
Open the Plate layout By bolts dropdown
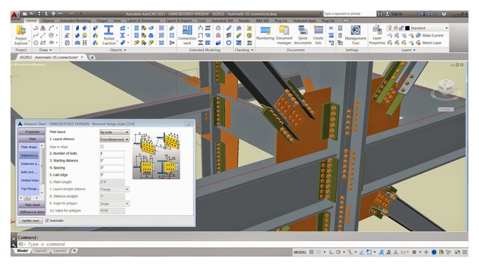click(x=114, y=132)
